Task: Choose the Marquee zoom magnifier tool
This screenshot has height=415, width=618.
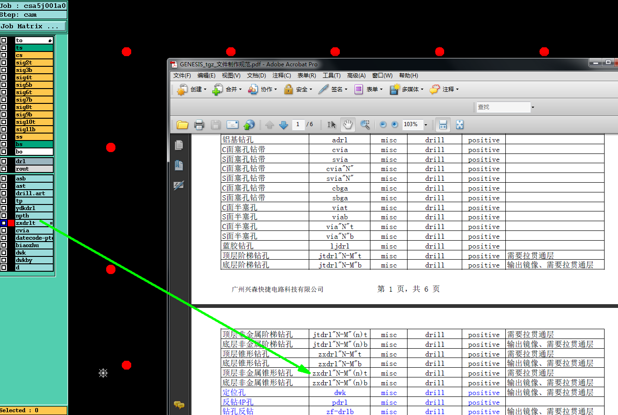Action: [x=365, y=125]
